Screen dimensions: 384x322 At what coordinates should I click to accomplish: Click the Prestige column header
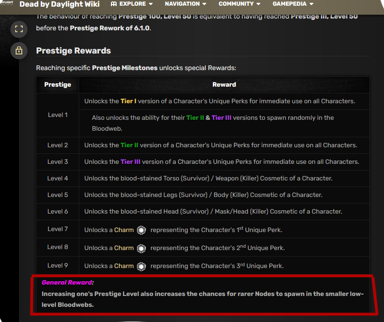pyautogui.click(x=57, y=84)
